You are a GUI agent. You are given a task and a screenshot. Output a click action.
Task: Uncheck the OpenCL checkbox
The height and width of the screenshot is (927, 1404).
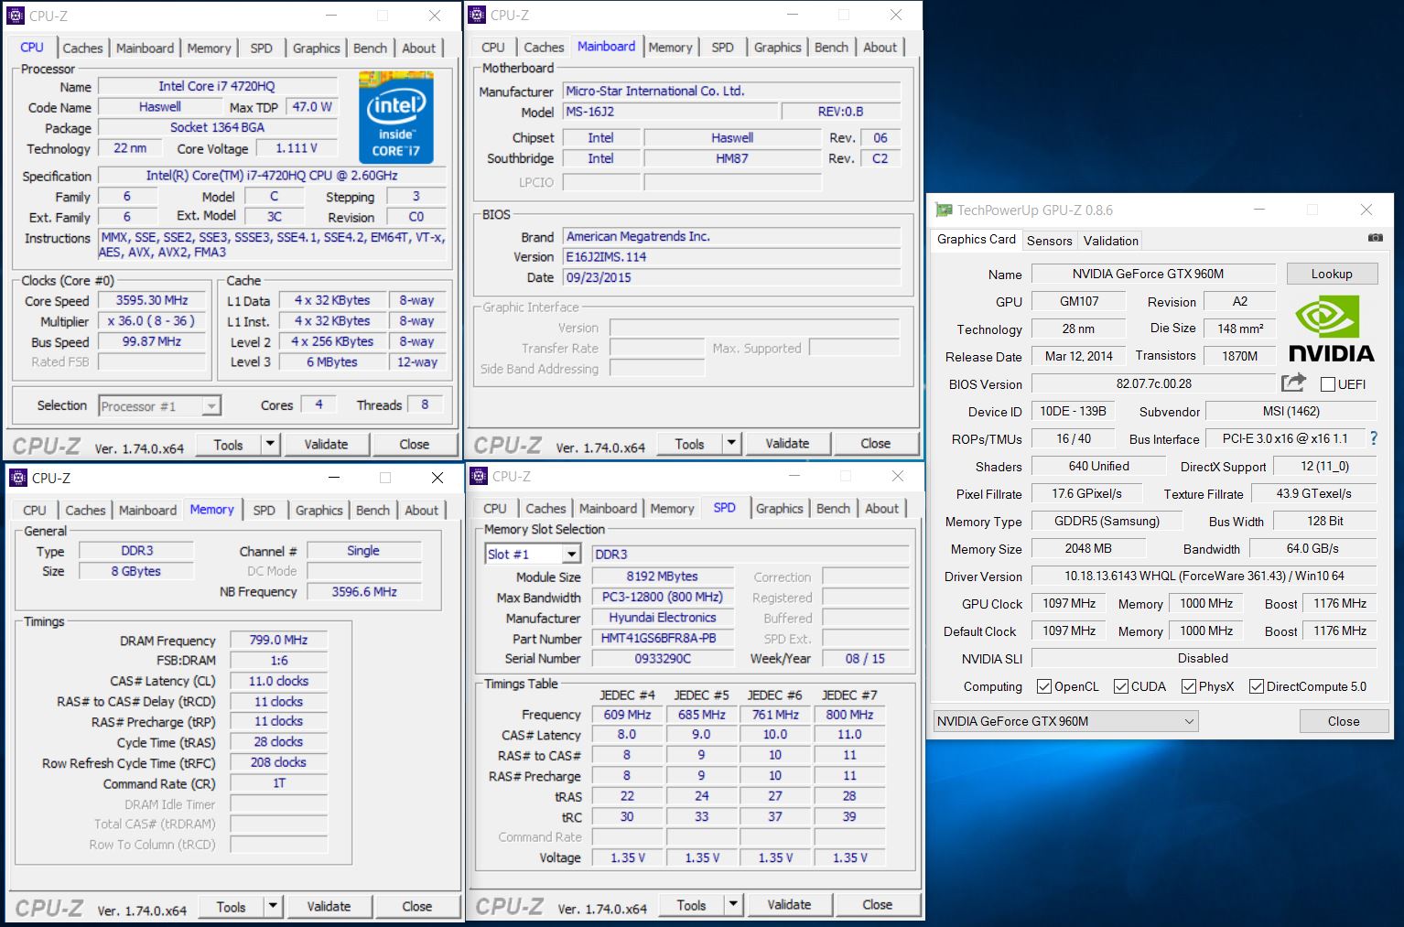coord(1044,686)
